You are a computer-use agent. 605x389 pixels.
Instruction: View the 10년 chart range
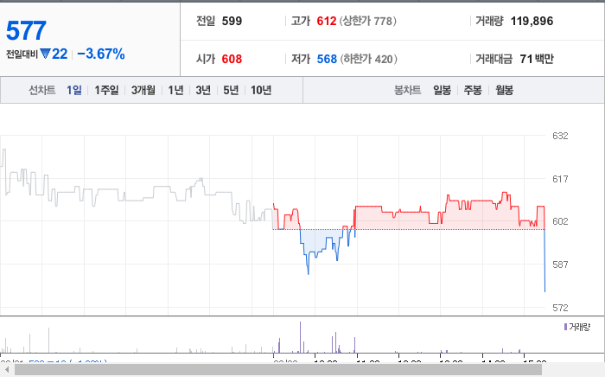point(261,90)
